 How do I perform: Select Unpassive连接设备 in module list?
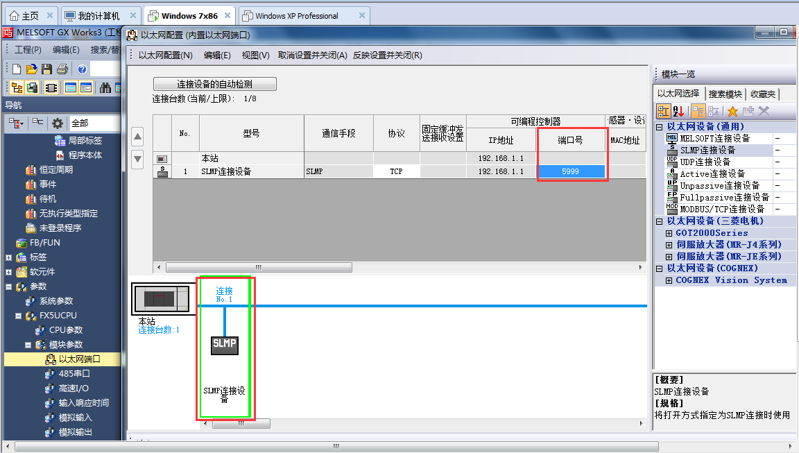(x=719, y=185)
